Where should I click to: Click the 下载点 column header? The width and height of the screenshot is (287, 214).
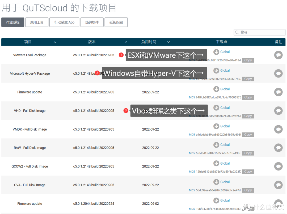pos(221,42)
